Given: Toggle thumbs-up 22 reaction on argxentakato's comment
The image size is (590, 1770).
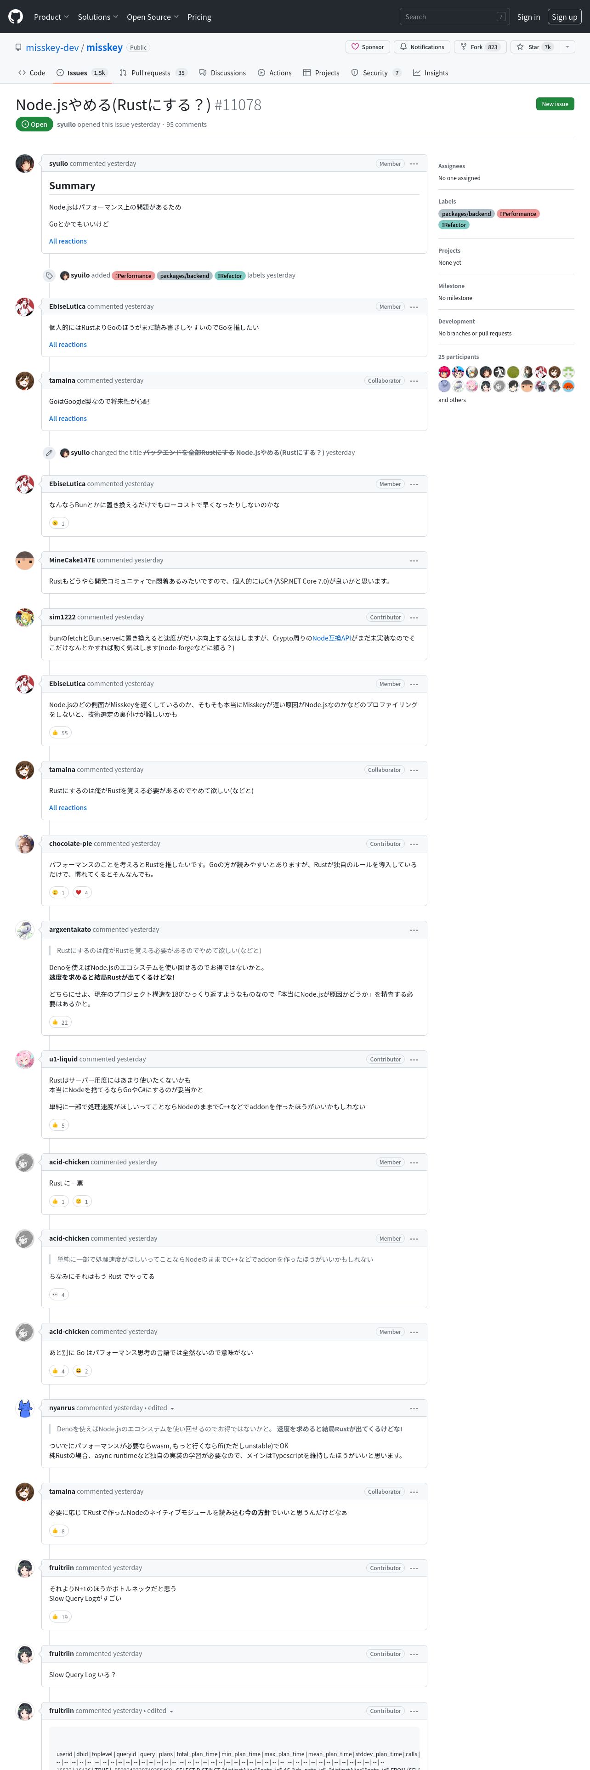Looking at the screenshot, I should click(x=61, y=1022).
